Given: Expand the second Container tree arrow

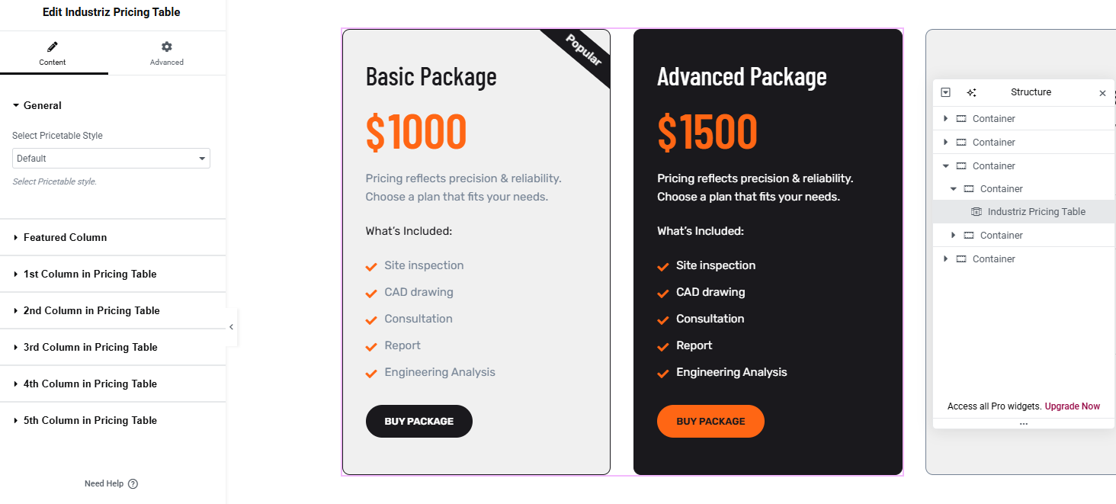Looking at the screenshot, I should (x=946, y=143).
